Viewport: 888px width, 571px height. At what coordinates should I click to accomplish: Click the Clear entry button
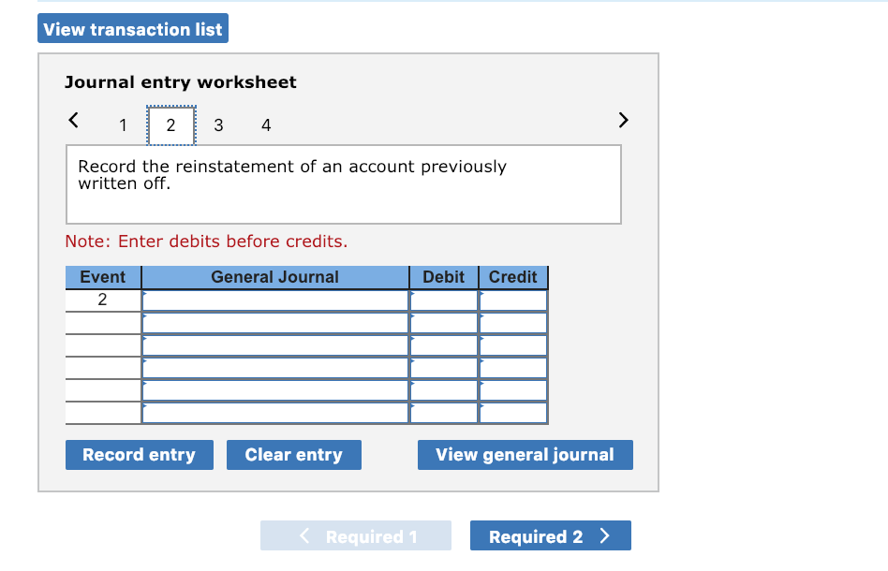click(x=293, y=454)
